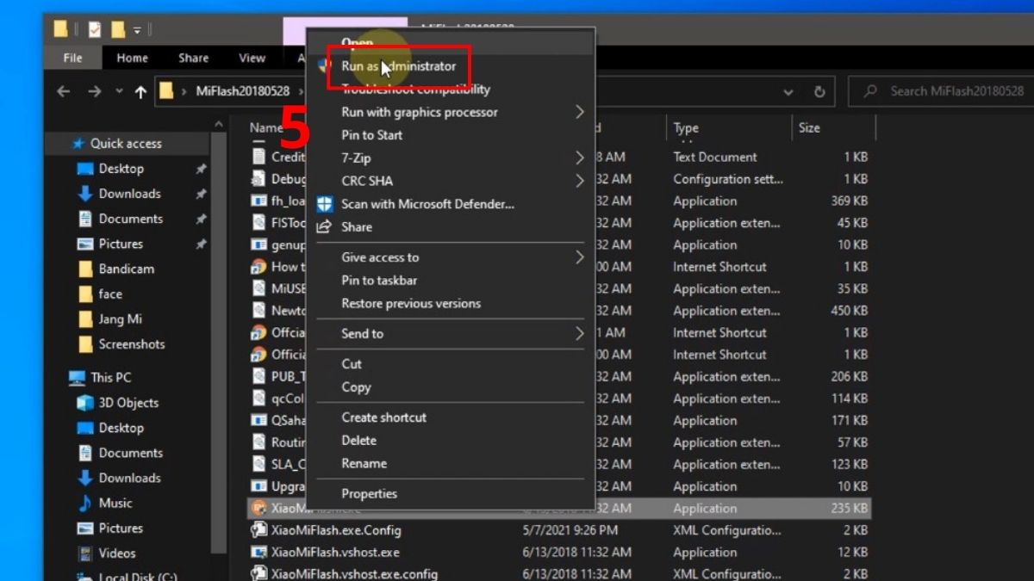Image resolution: width=1034 pixels, height=581 pixels.
Task: Open Downloads under Quick access
Action: point(129,194)
